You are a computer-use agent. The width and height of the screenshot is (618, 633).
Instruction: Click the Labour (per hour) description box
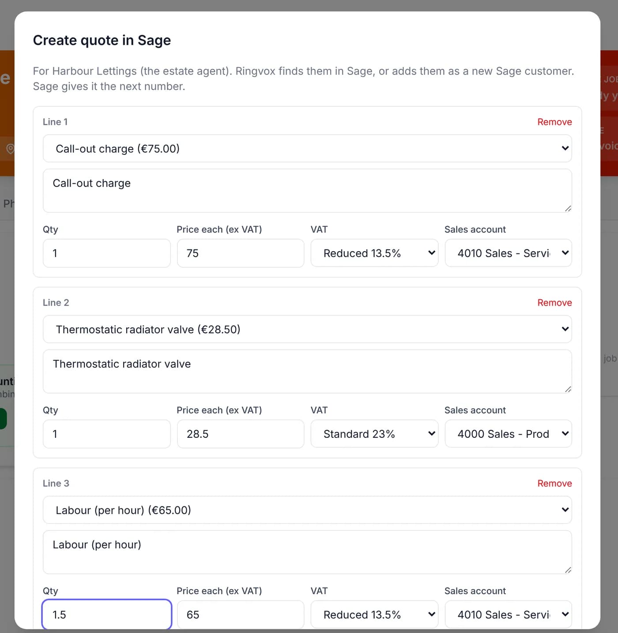307,552
